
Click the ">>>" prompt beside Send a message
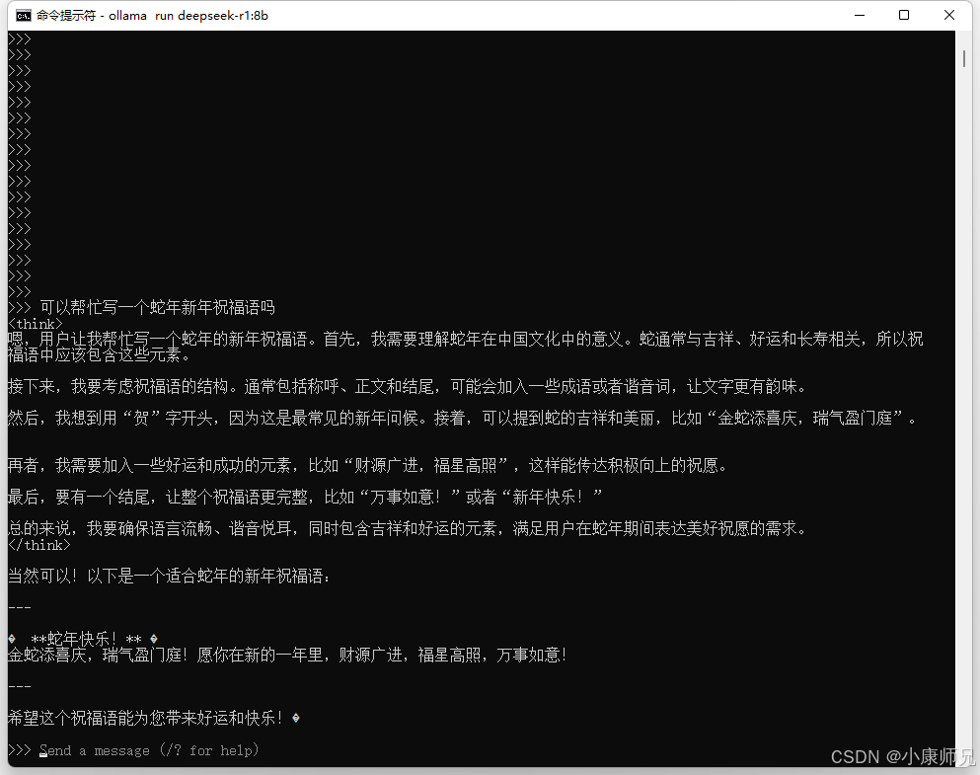point(18,750)
